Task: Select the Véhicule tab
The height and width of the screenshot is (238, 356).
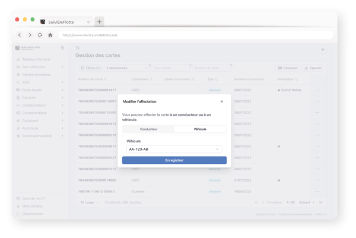Action: click(200, 129)
